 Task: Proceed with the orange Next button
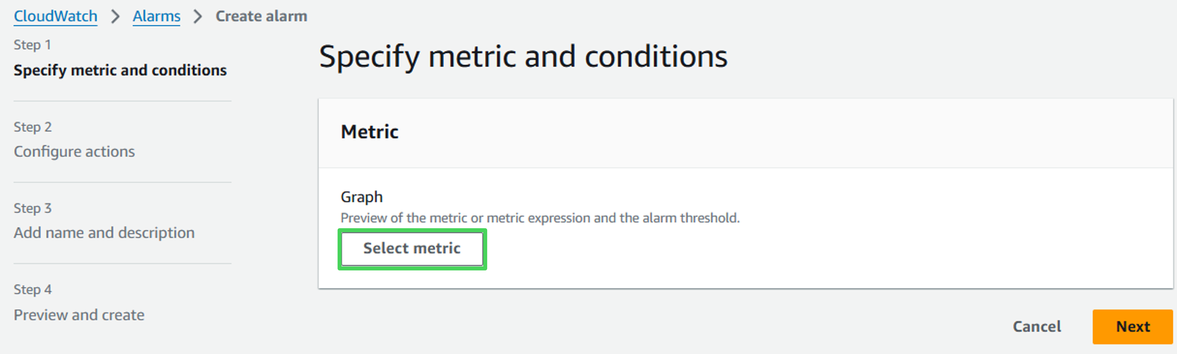click(1132, 327)
